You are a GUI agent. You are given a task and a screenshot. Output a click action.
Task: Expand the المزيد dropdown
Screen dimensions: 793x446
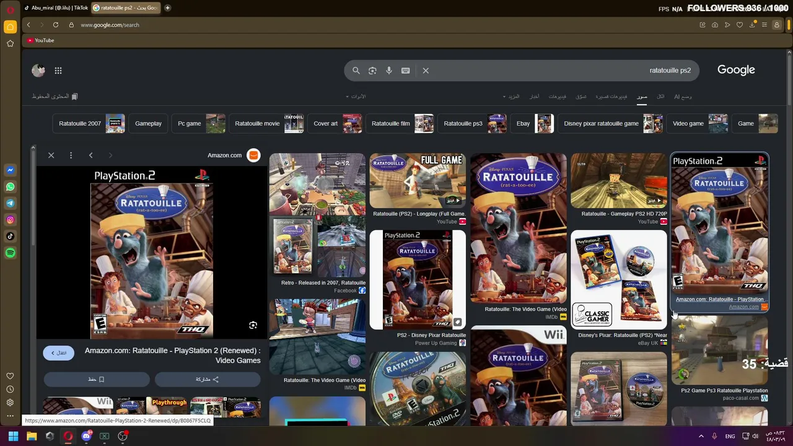[x=512, y=97]
